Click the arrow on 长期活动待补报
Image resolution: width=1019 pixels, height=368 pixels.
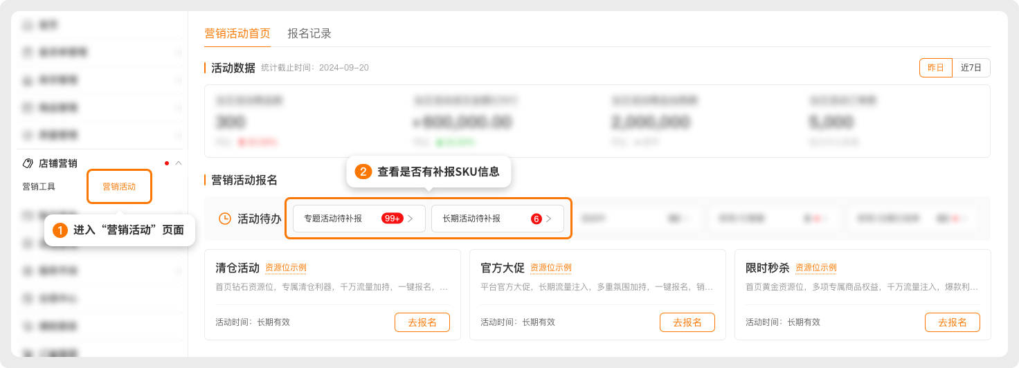549,219
